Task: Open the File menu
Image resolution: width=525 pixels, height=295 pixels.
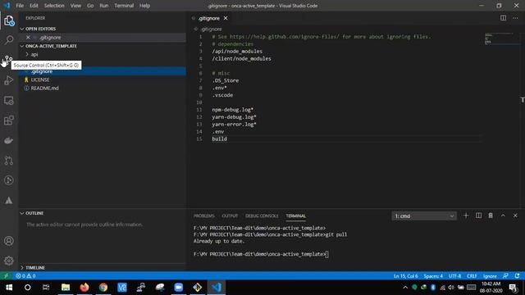Action: click(x=20, y=6)
